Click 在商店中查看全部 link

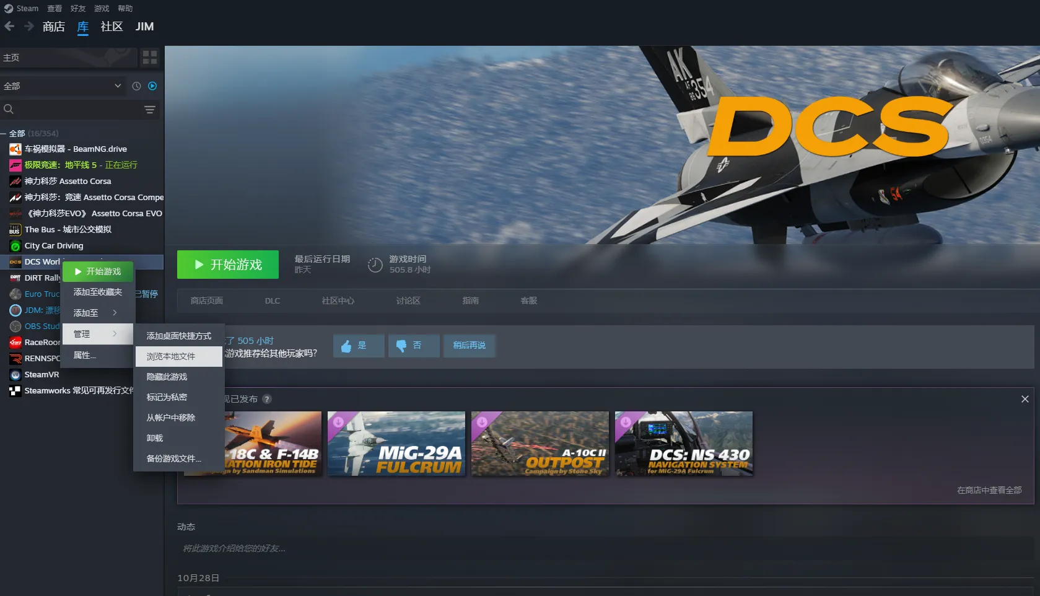(x=989, y=490)
